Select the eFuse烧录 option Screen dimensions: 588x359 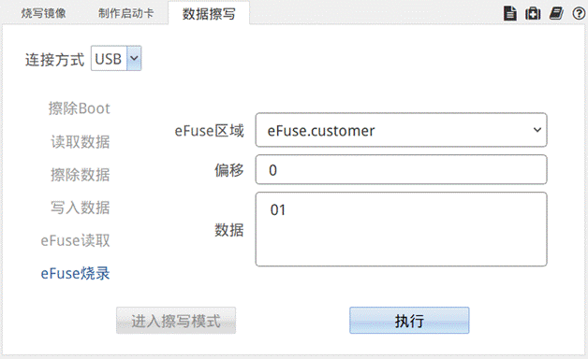[76, 273]
